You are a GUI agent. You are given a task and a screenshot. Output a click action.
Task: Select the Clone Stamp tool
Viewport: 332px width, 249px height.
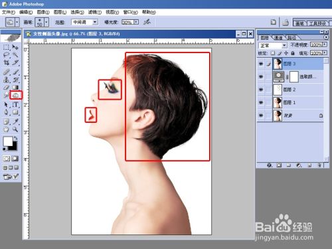click(6, 80)
